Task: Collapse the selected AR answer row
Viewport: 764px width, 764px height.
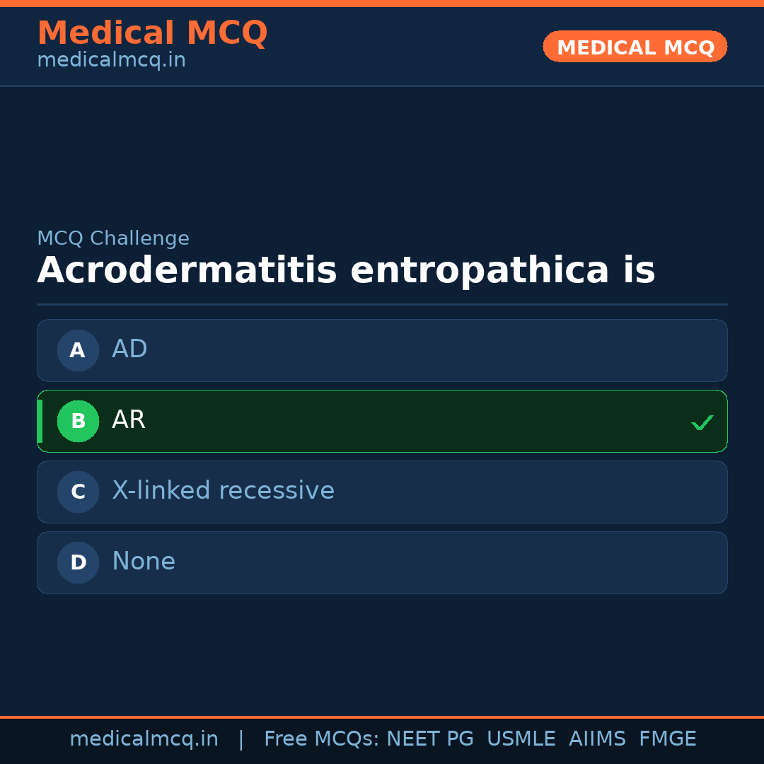Action: [382, 421]
